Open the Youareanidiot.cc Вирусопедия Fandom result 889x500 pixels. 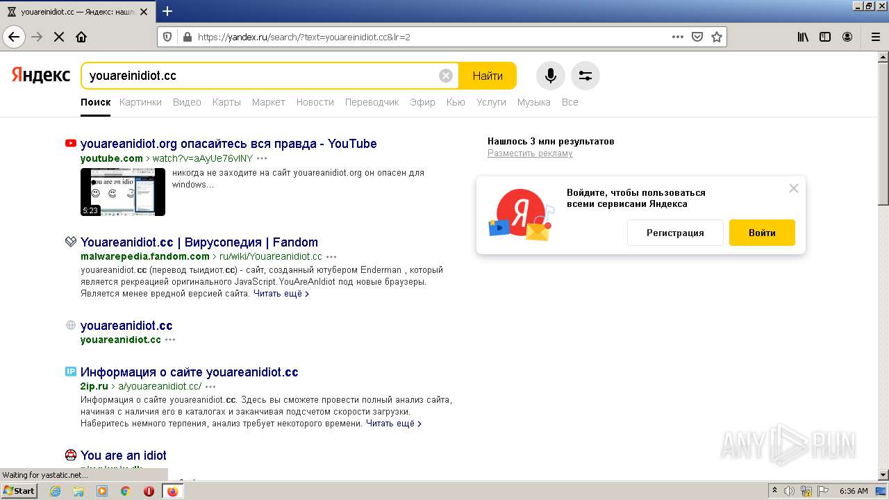(x=199, y=242)
